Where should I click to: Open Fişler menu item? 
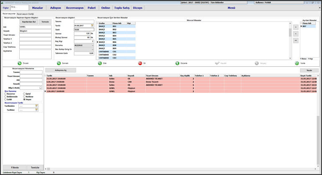click(6, 8)
